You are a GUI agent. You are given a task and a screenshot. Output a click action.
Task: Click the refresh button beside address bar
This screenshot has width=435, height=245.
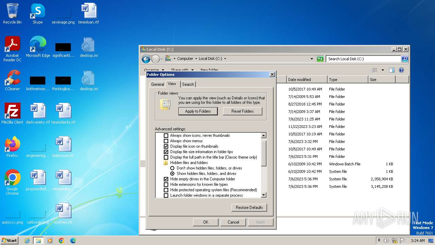coord(320,59)
